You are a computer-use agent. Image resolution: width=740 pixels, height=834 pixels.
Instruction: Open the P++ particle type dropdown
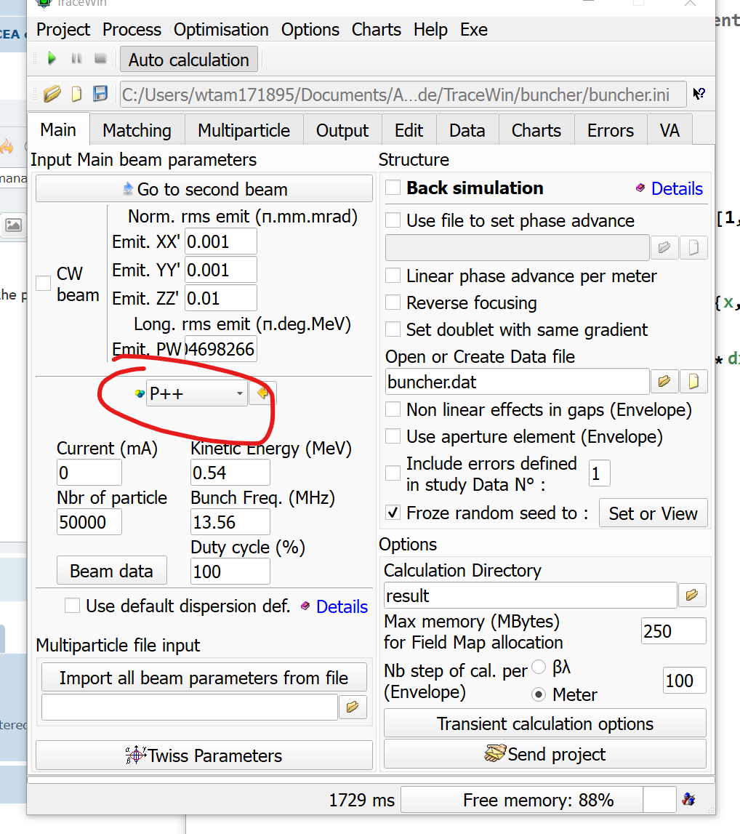pyautogui.click(x=197, y=393)
